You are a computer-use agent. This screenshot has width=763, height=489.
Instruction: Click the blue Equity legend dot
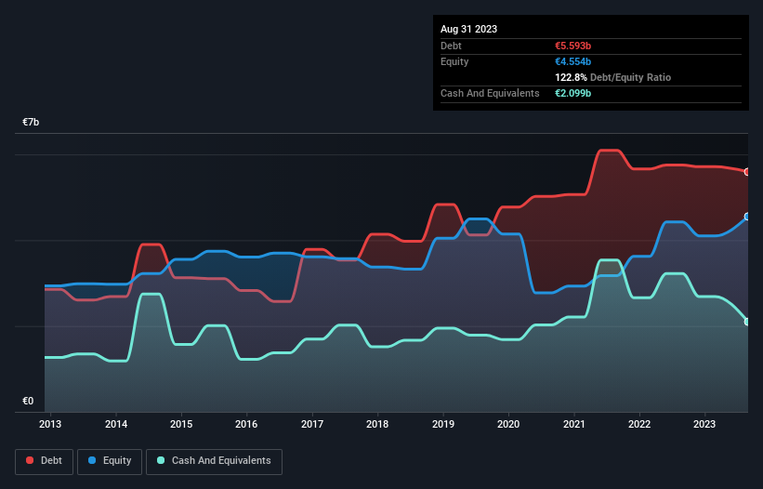[x=92, y=460]
